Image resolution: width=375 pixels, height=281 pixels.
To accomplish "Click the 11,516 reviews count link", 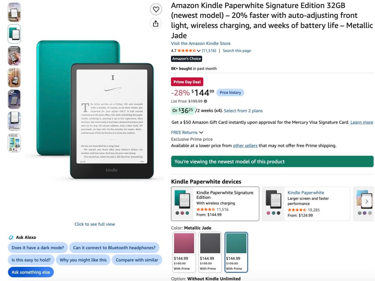I will tap(209, 50).
